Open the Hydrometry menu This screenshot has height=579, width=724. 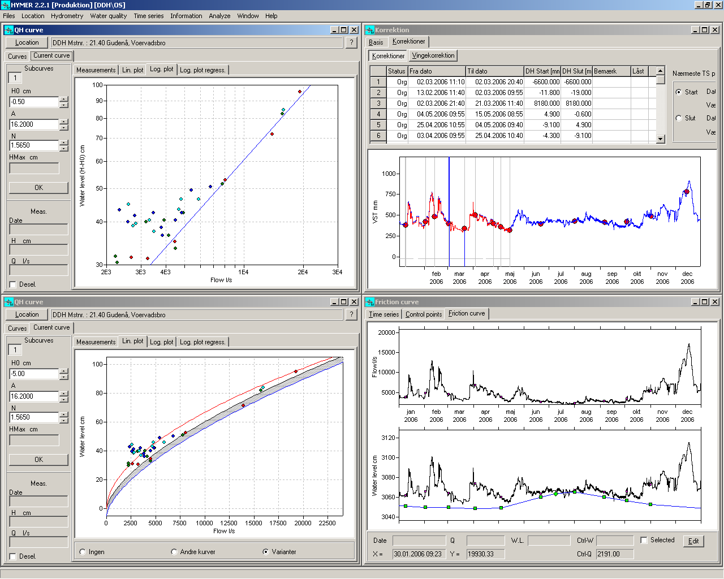tap(67, 16)
